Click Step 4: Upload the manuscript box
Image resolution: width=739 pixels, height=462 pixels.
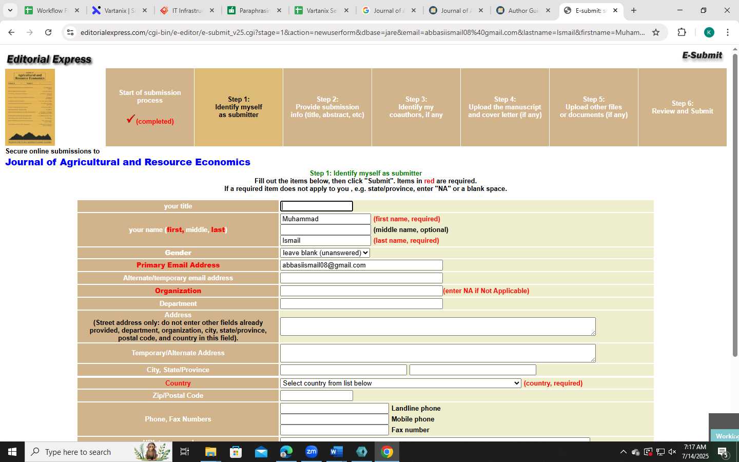(505, 107)
